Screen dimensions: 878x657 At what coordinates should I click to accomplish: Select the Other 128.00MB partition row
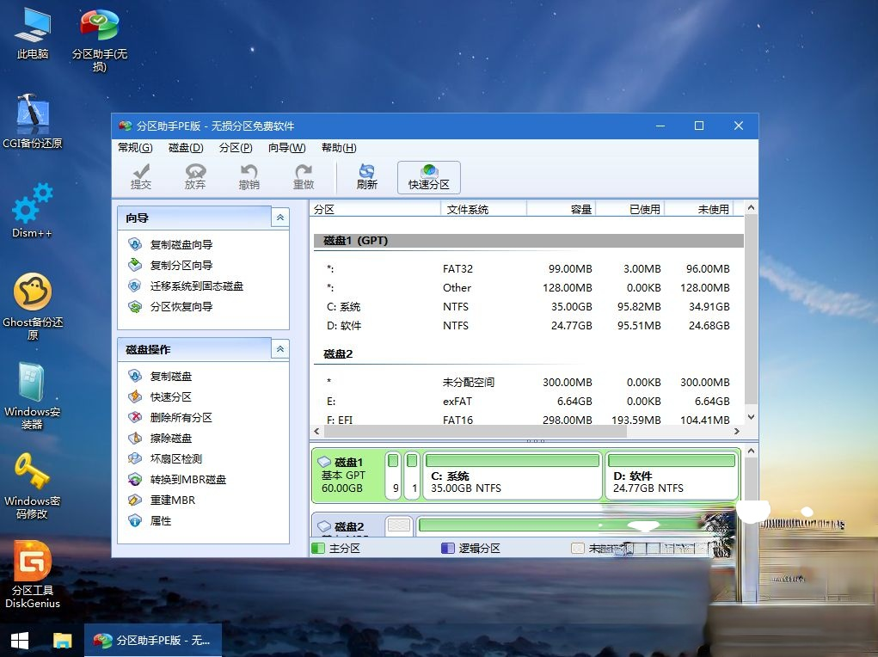[x=528, y=288]
